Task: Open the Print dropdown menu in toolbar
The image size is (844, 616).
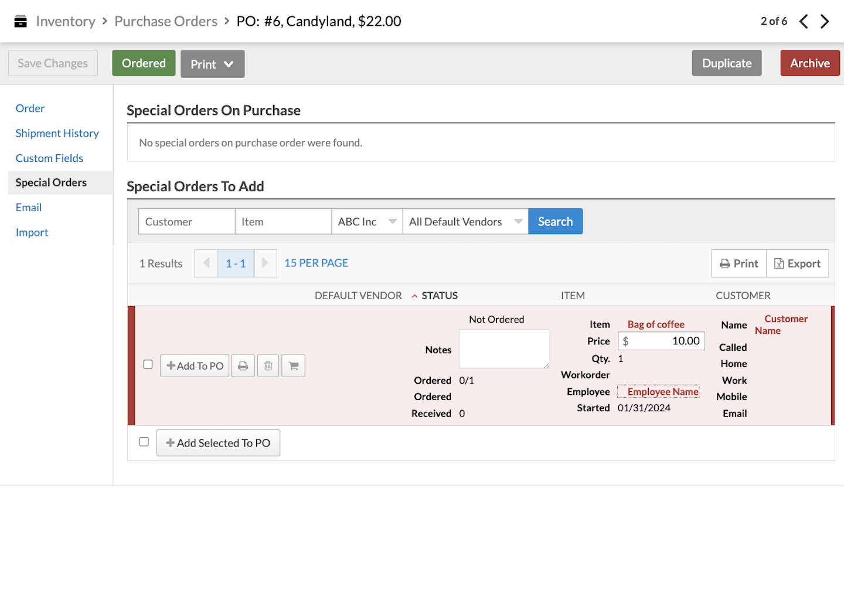Action: 212,64
